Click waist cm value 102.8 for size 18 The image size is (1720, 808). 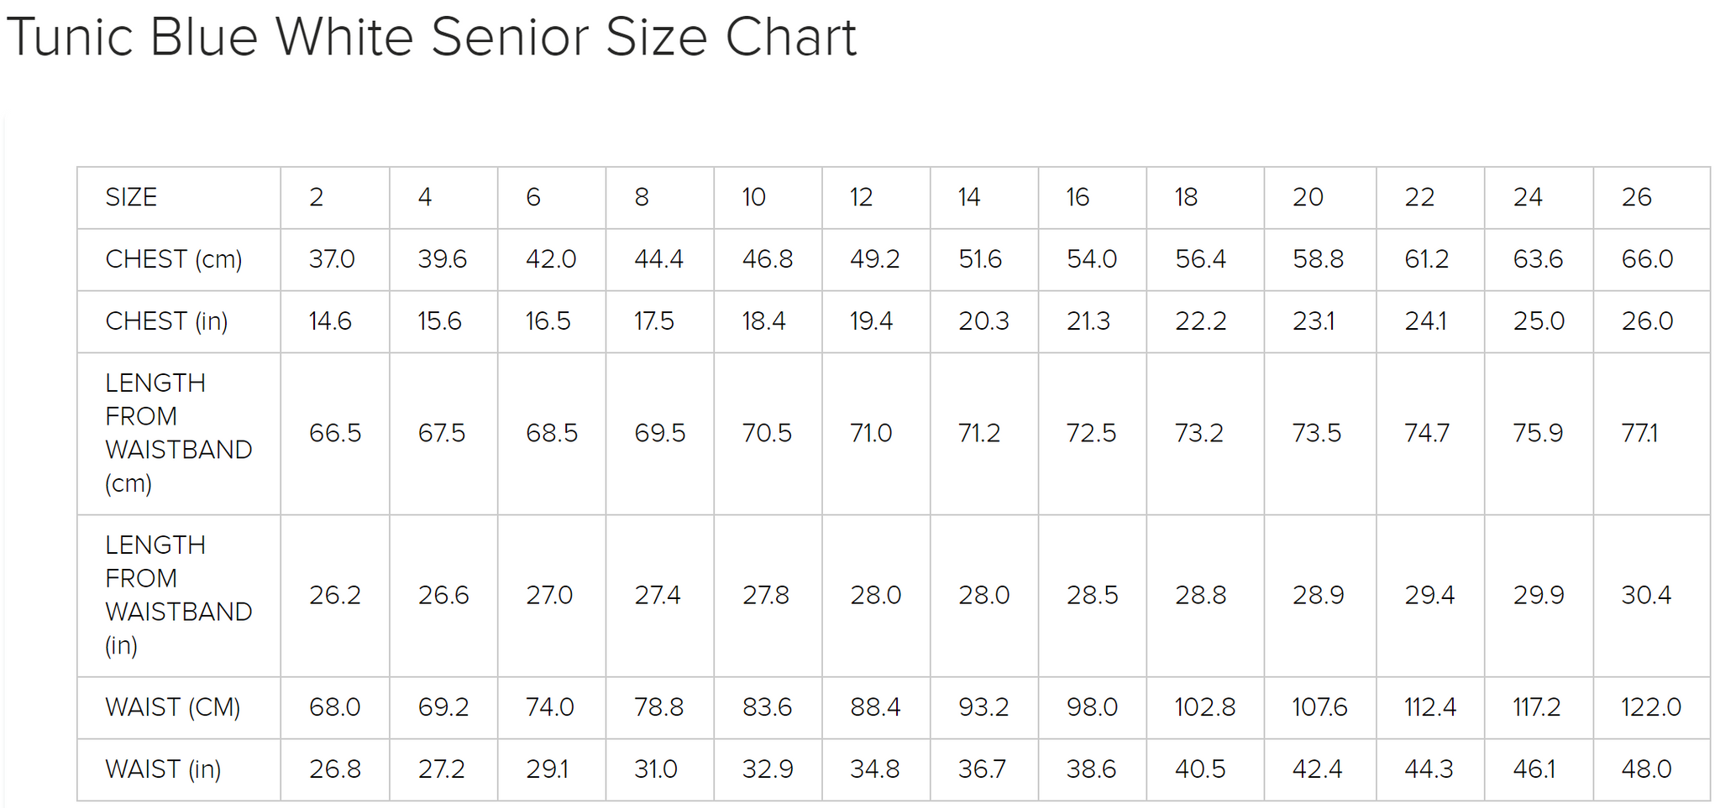(x=1204, y=707)
